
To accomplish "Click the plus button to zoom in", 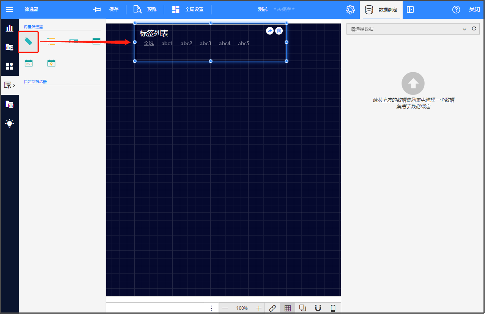I will (259, 308).
